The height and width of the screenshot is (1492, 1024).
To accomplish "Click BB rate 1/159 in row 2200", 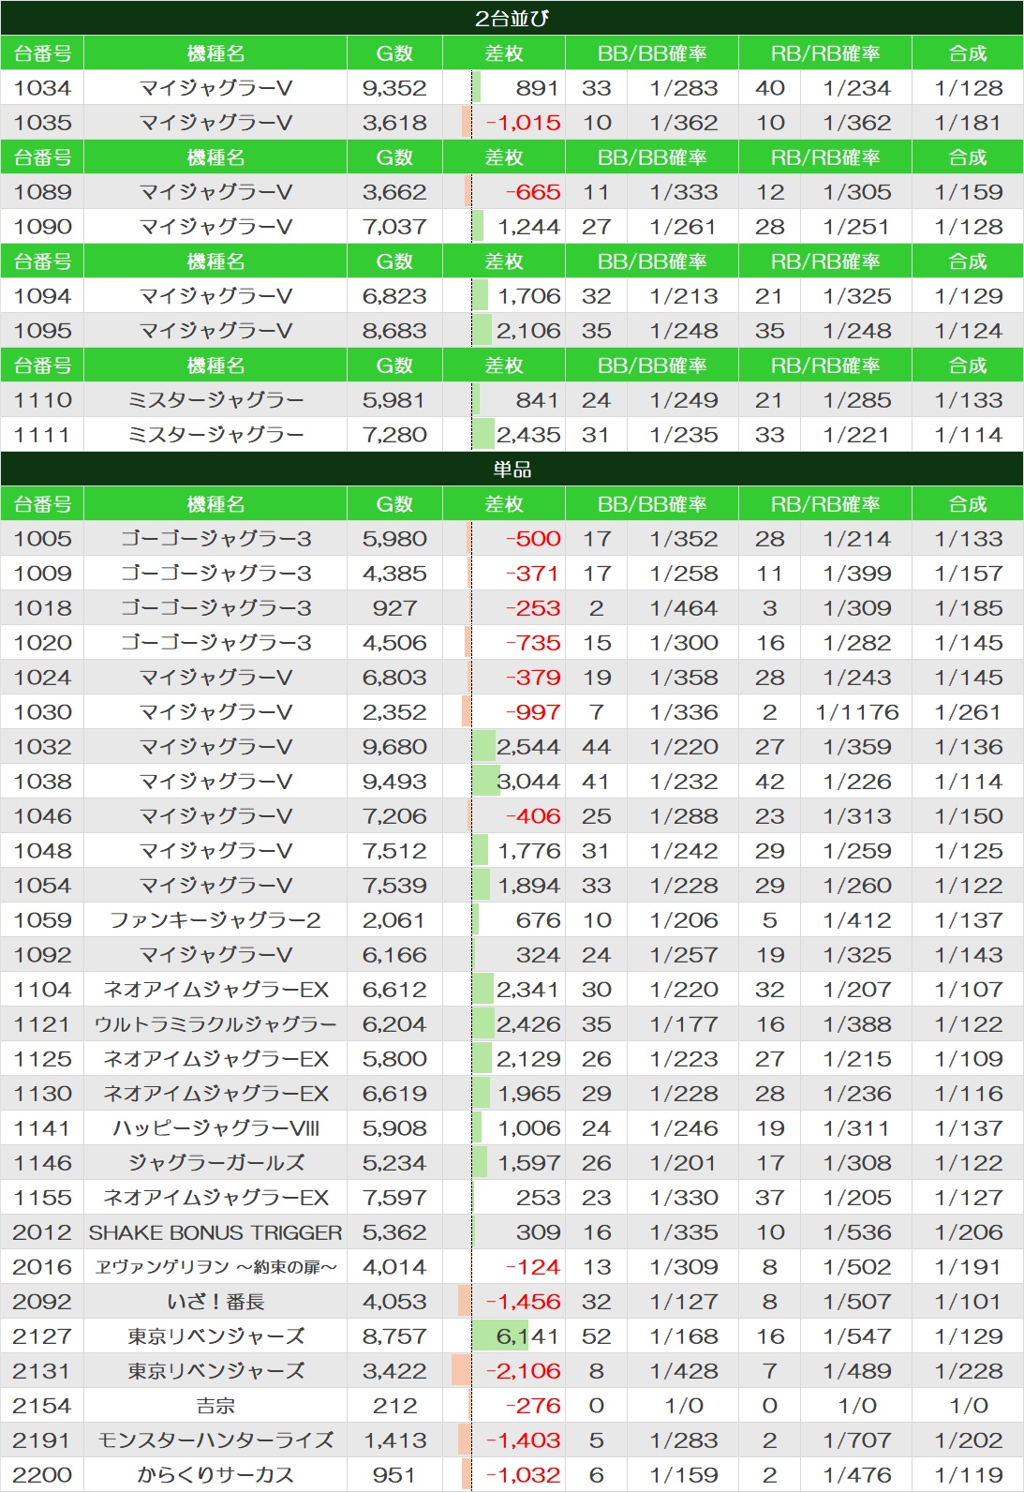I will (x=684, y=1475).
